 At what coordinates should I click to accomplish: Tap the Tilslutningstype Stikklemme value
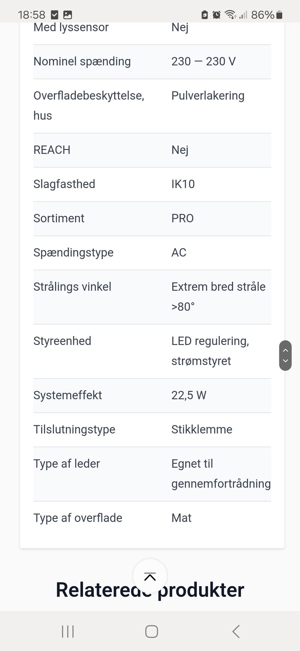click(202, 429)
